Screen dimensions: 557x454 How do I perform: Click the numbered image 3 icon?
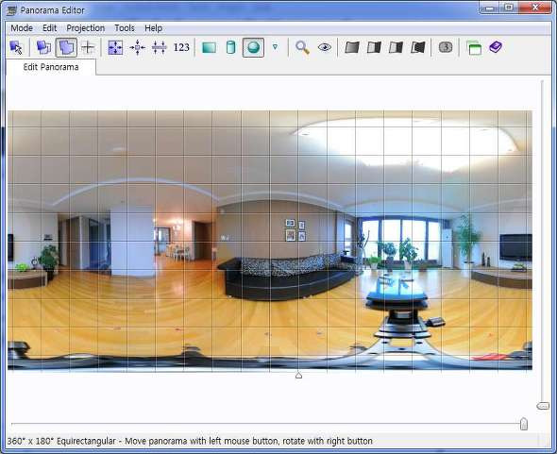click(x=446, y=47)
